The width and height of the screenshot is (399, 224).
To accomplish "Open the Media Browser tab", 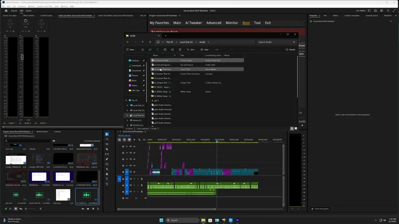I will point(42,132).
